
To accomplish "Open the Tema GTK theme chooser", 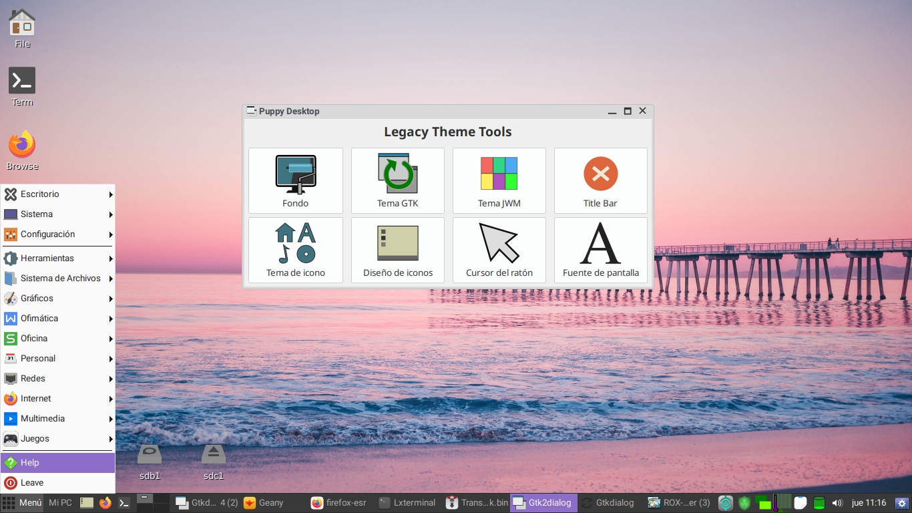I will [398, 180].
